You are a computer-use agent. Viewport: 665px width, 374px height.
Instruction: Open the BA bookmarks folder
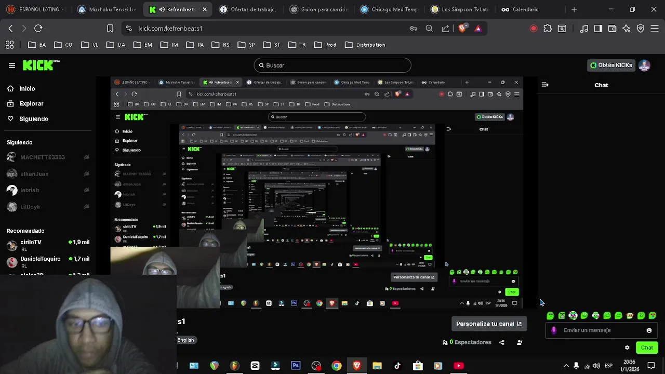click(37, 45)
